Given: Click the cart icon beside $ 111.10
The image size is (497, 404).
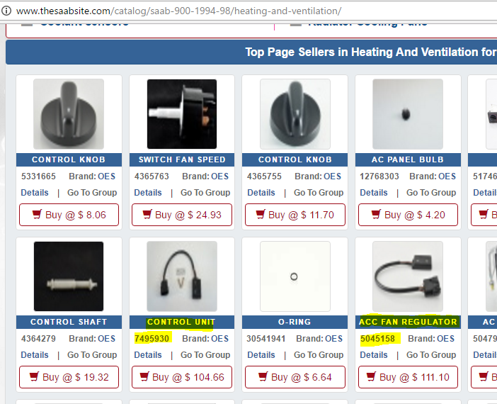Looking at the screenshot, I should [371, 376].
